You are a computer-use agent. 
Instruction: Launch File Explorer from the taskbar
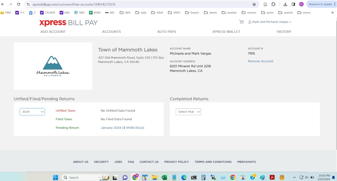point(154,177)
